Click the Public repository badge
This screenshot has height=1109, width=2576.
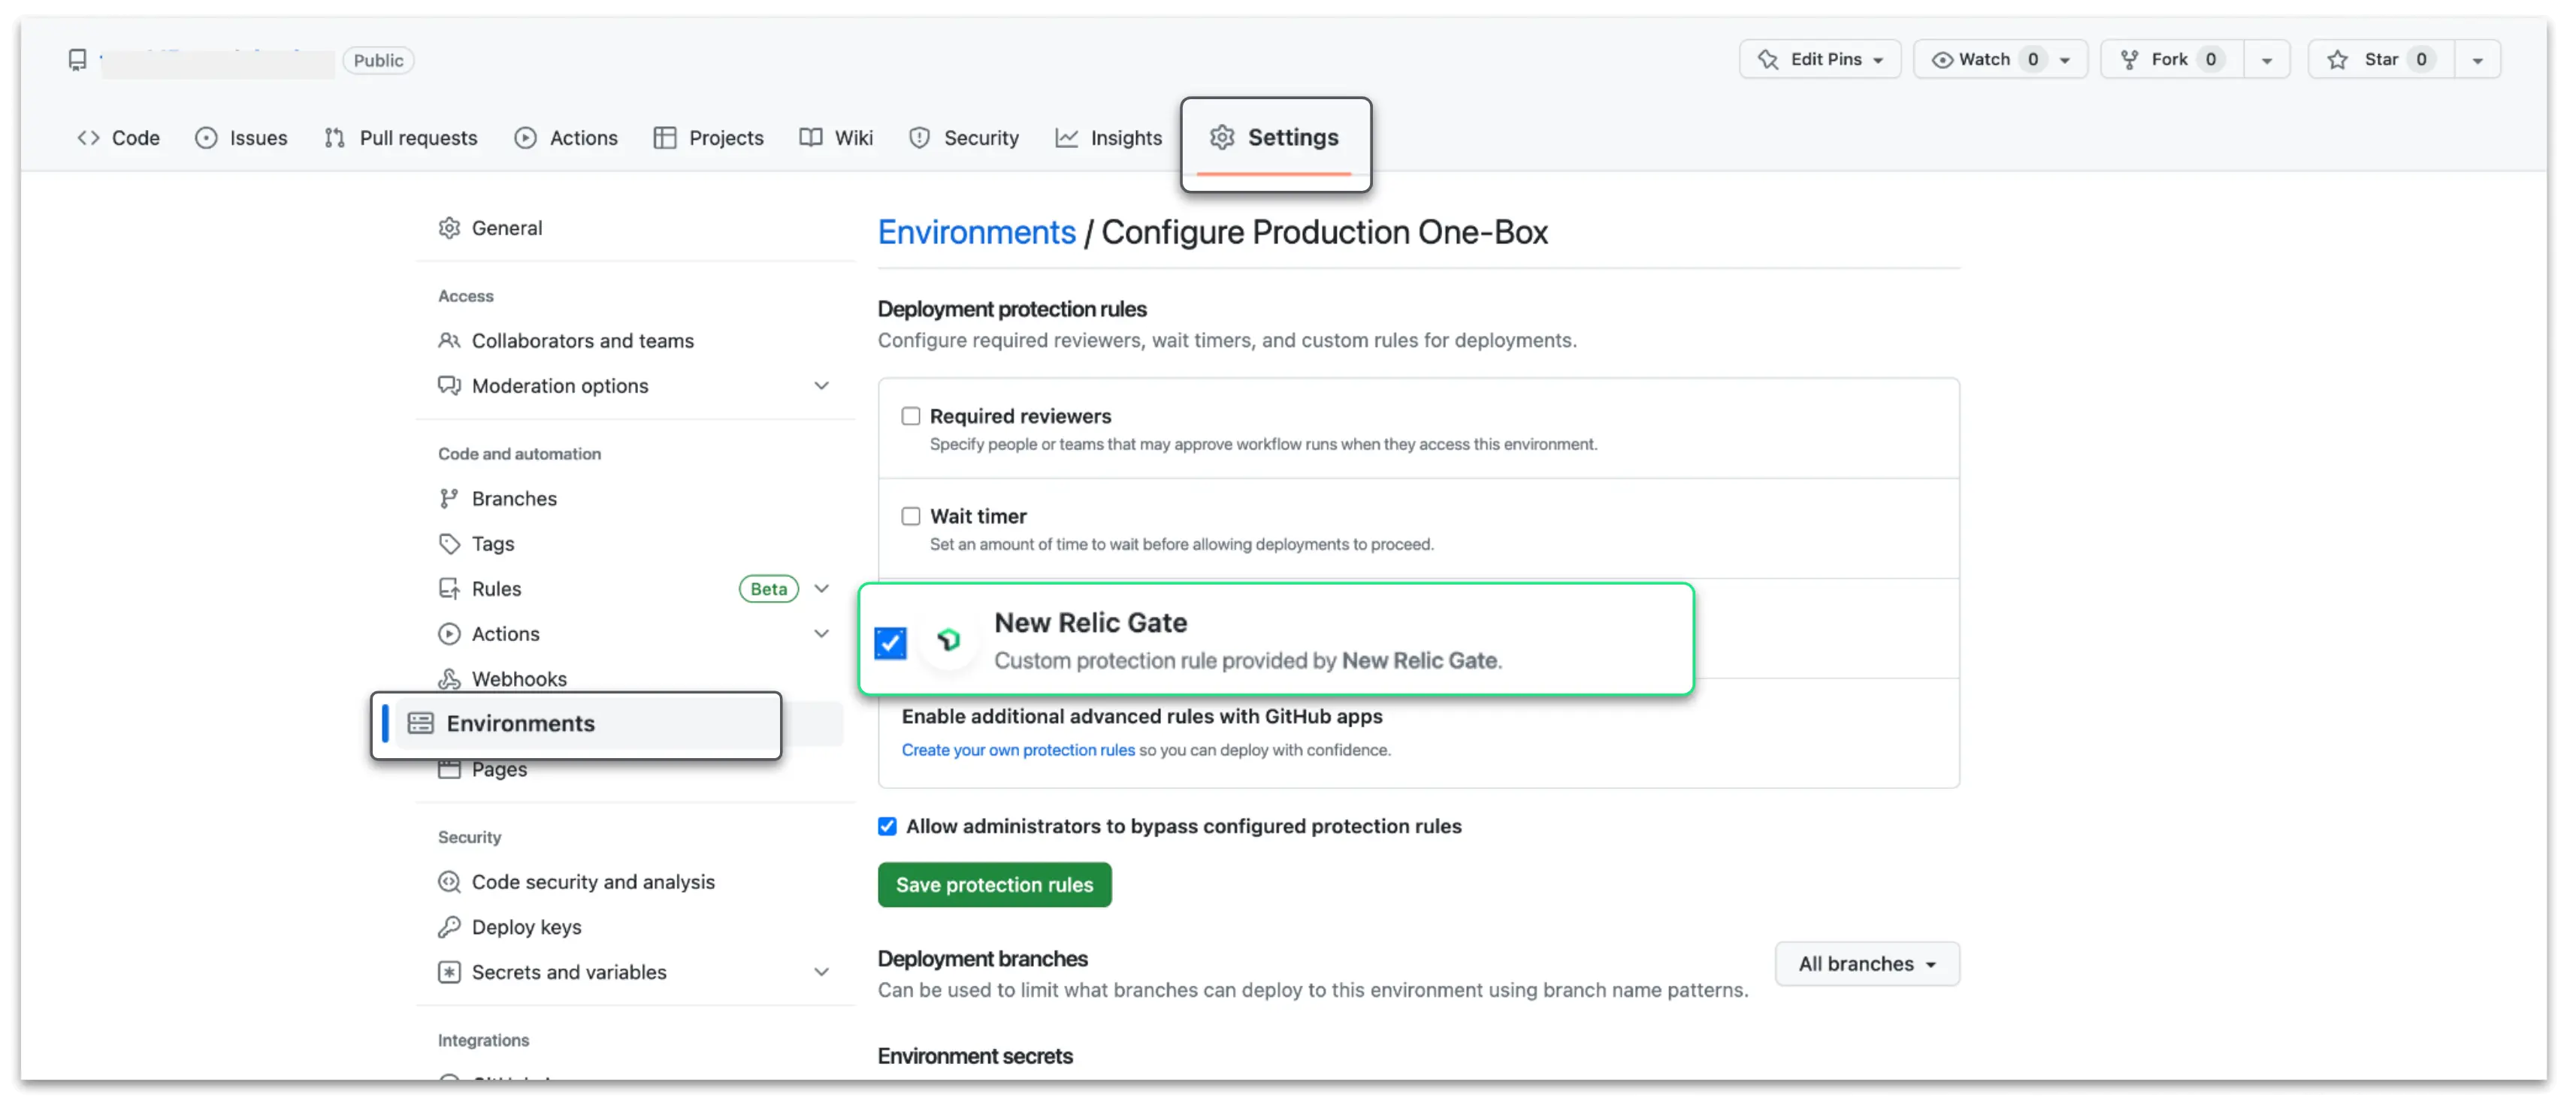(377, 60)
